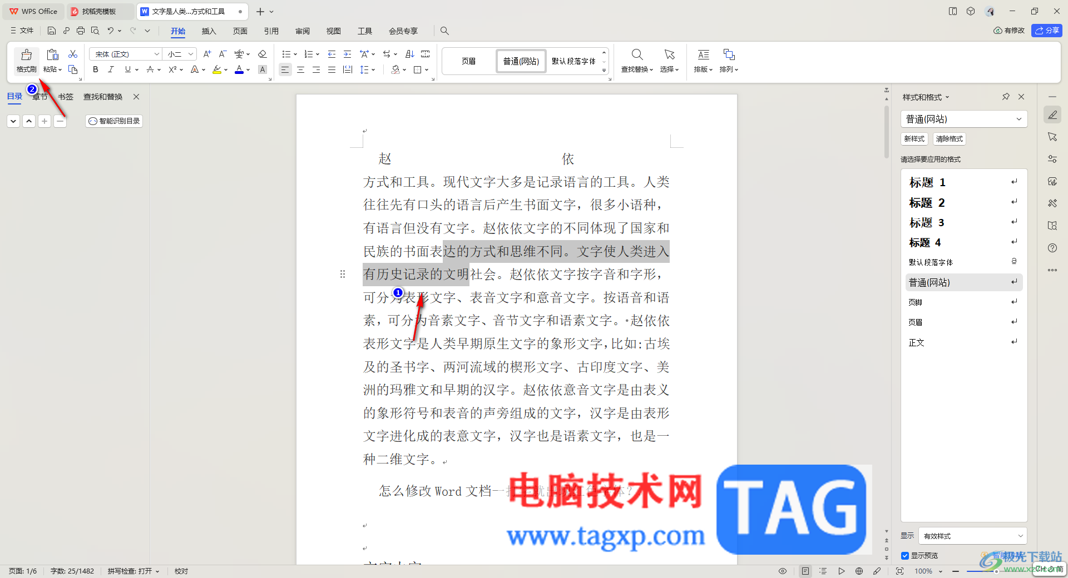
Task: Switch to the 找稻壳模板 window tab
Action: point(99,11)
